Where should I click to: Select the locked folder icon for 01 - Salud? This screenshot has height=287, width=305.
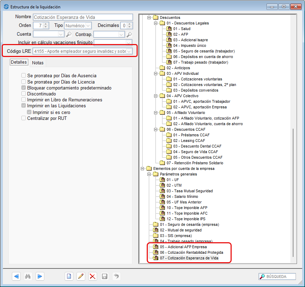[169, 29]
